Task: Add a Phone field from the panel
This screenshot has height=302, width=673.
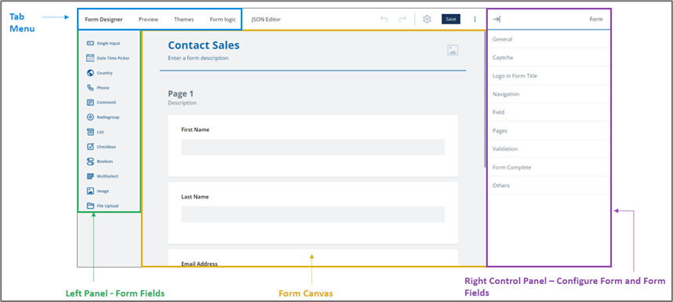Action: click(x=98, y=88)
